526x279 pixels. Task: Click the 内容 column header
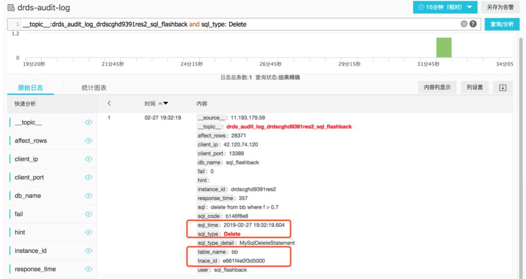tap(202, 104)
